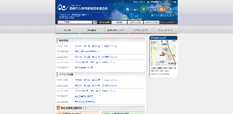233x114 pixels.
Task: Open the first イベント情報 link dated 2025/12/02
Action: point(96,80)
